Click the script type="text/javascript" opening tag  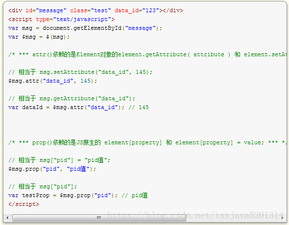click(x=61, y=19)
